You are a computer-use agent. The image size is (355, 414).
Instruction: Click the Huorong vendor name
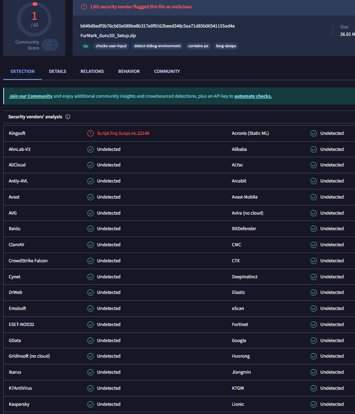[241, 356]
